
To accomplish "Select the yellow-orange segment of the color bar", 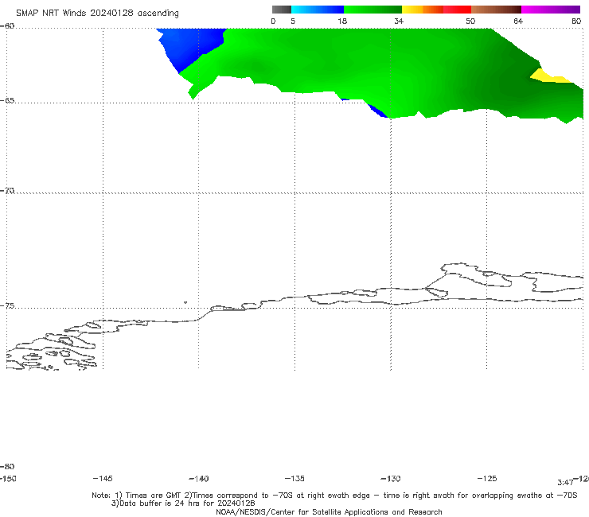I will click(x=423, y=10).
